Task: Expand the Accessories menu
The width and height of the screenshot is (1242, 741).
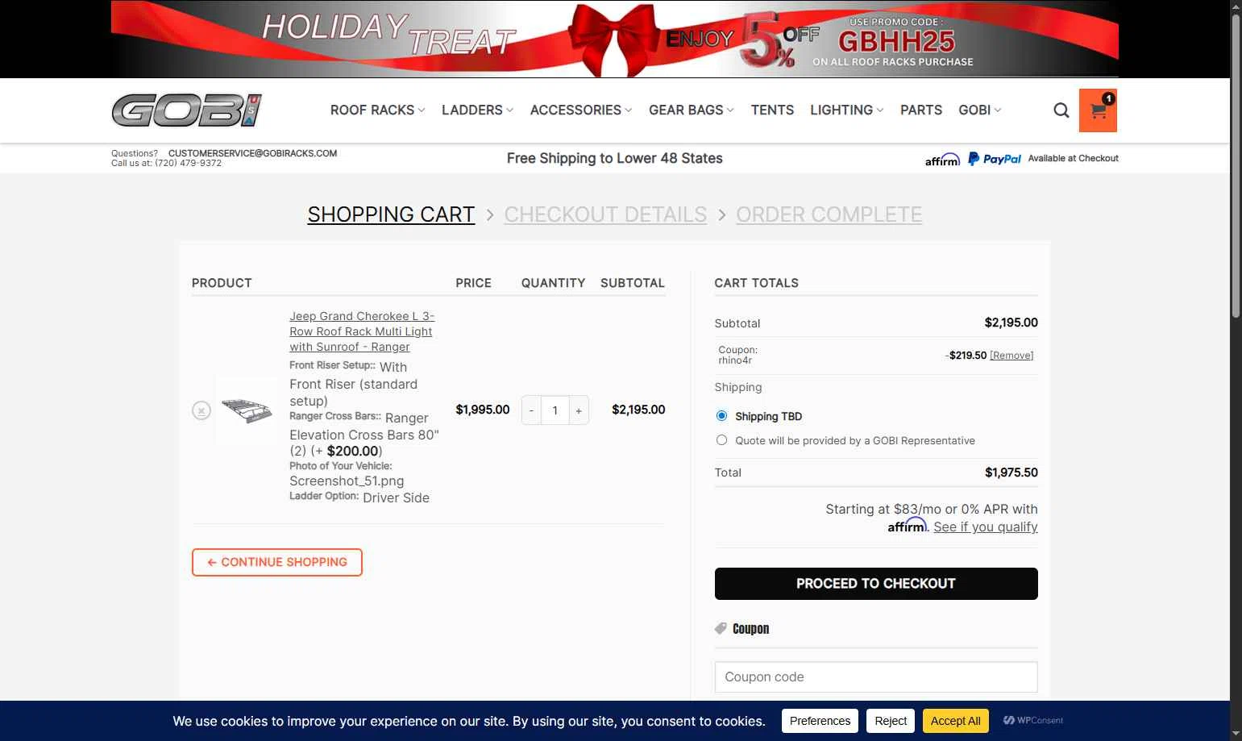Action: point(581,110)
